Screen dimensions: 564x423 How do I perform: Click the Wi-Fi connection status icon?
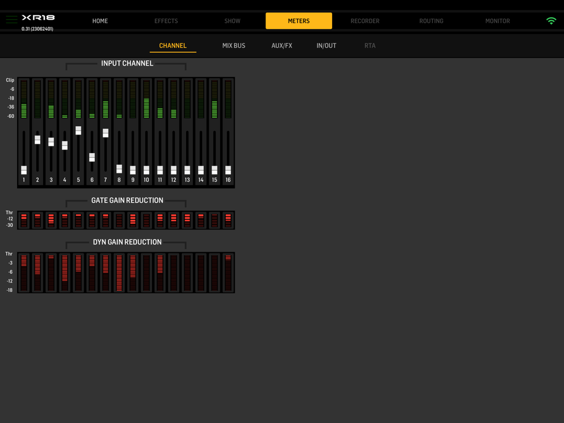pos(551,20)
